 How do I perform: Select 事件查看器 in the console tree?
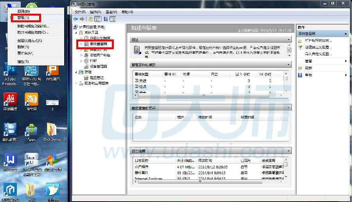pyautogui.click(x=98, y=44)
